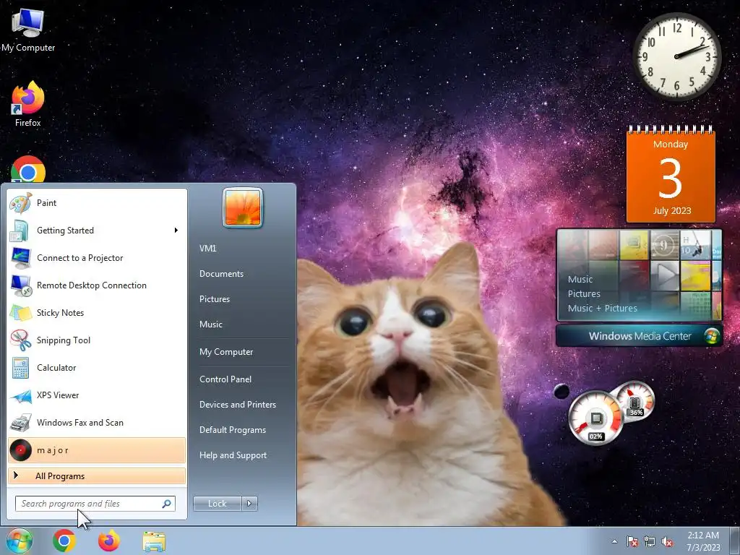740x555 pixels.
Task: Click the analog clock gadget
Action: pos(676,56)
